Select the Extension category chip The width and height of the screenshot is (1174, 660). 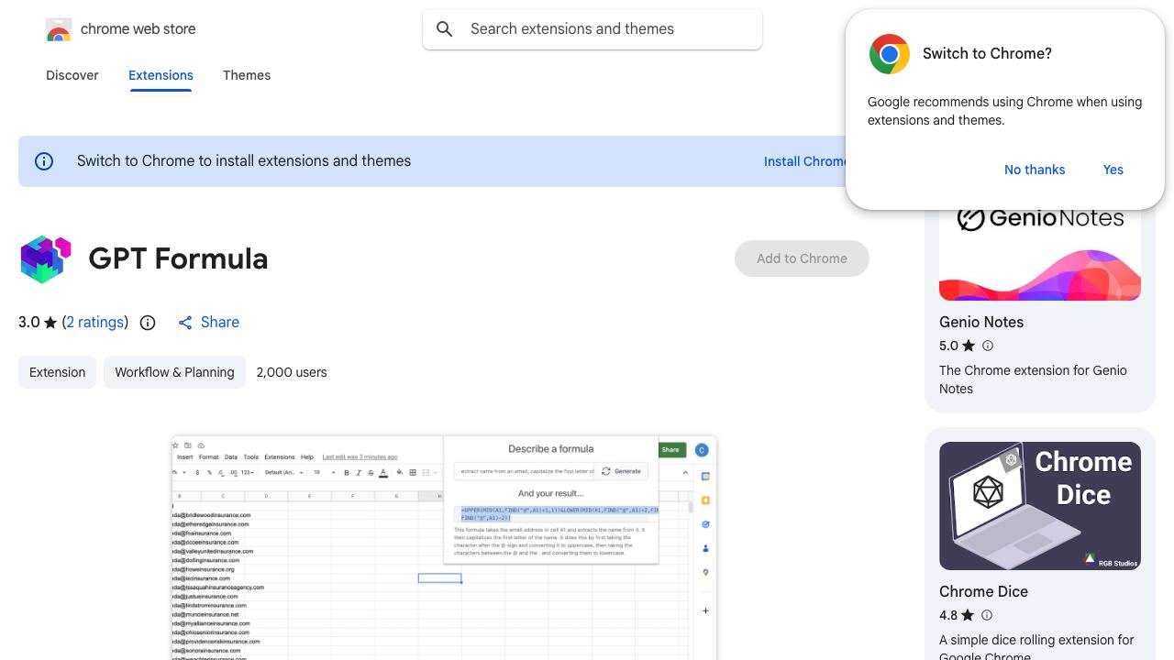[x=57, y=372]
